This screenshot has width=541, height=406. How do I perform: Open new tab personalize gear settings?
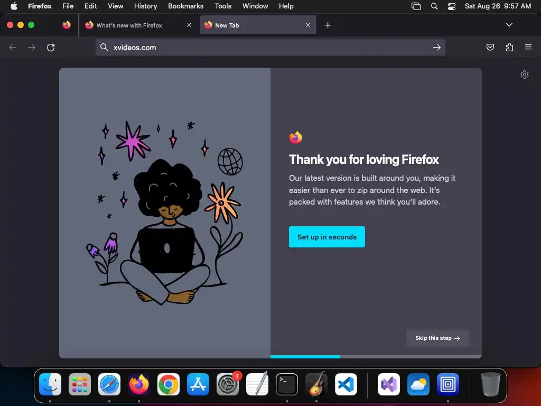tap(525, 75)
